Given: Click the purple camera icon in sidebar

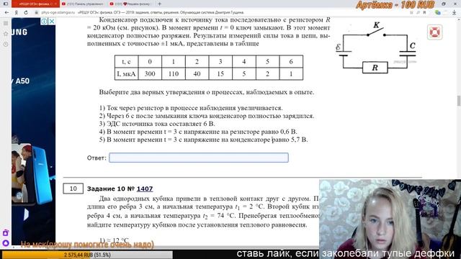Looking at the screenshot, I should tap(6, 233).
